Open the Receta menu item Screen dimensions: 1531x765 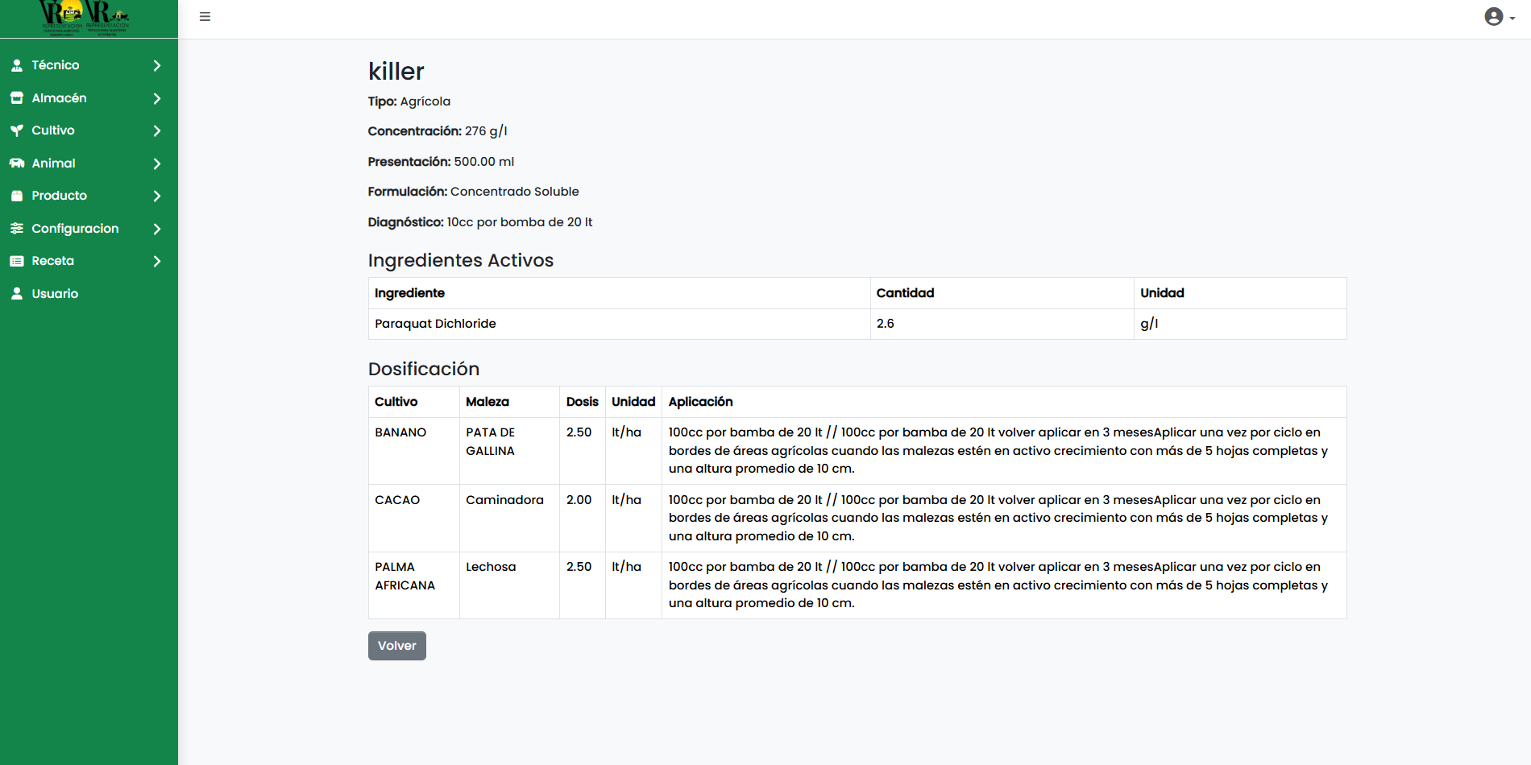[x=89, y=261]
